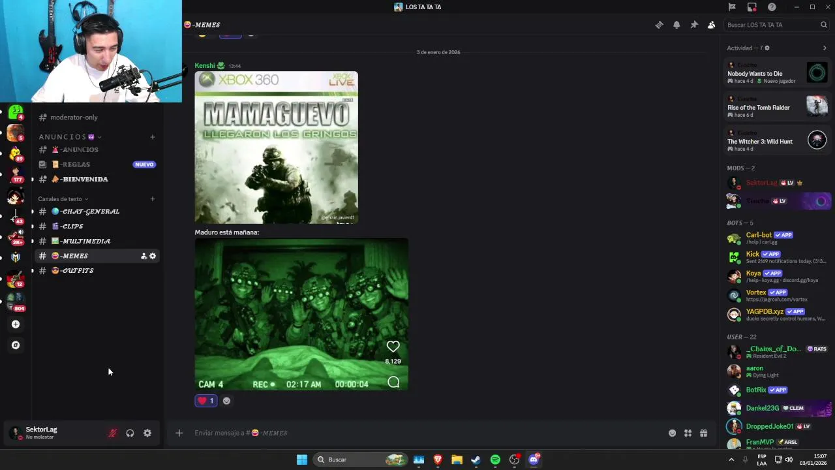The width and height of the screenshot is (835, 470).
Task: Open the night-vision soldiers meme image
Action: [x=301, y=315]
